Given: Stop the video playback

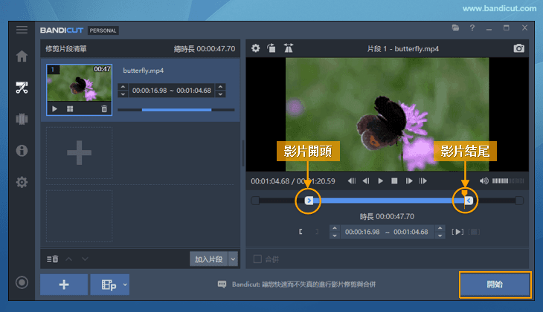Looking at the screenshot, I should (394, 181).
